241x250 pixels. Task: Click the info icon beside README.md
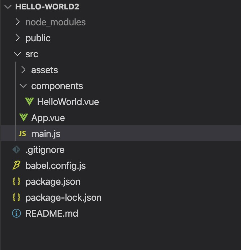coord(16,213)
